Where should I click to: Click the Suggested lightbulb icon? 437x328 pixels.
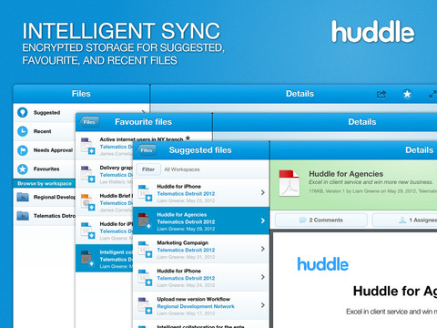pyautogui.click(x=22, y=112)
